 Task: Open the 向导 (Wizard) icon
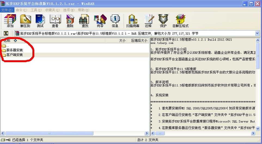[100, 21]
